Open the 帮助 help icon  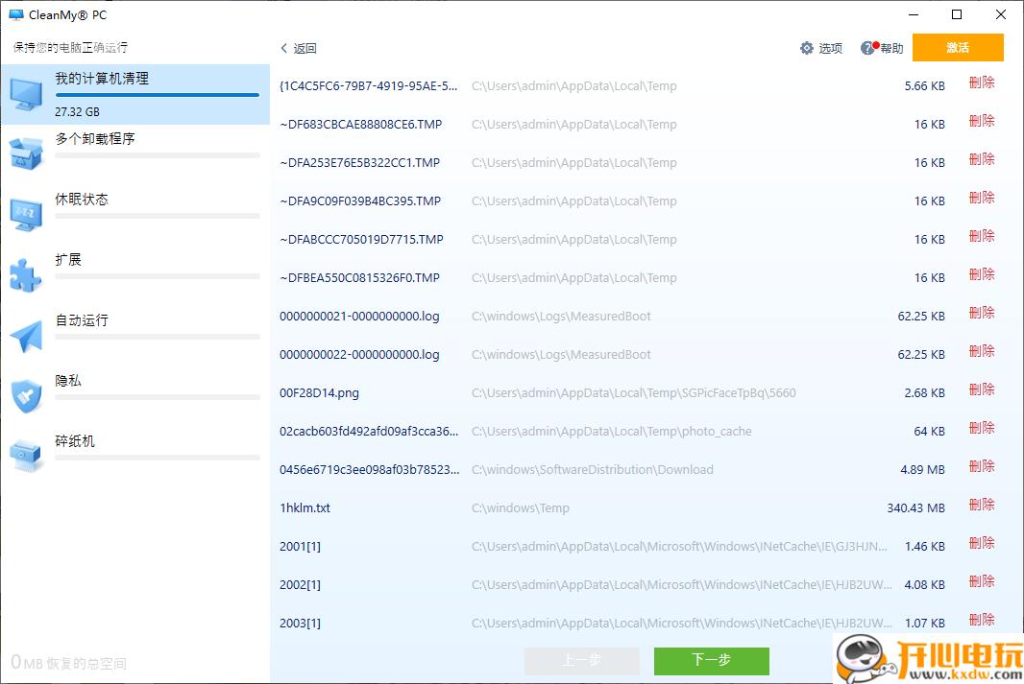point(868,48)
